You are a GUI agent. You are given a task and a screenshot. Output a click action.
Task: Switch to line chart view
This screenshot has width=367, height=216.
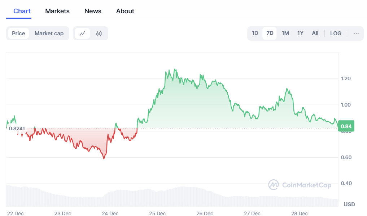82,33
